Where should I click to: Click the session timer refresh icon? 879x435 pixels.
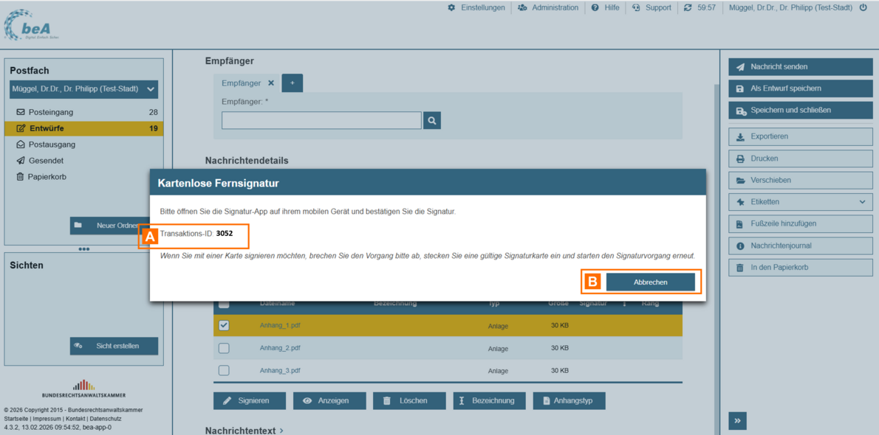688,8
